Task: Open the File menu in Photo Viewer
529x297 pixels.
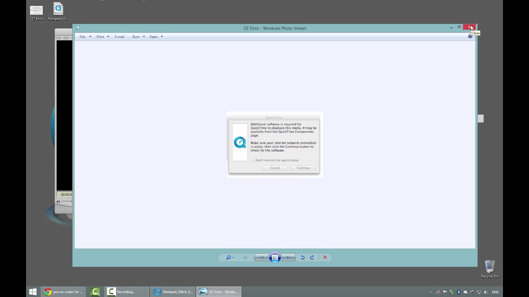Action: (x=82, y=37)
